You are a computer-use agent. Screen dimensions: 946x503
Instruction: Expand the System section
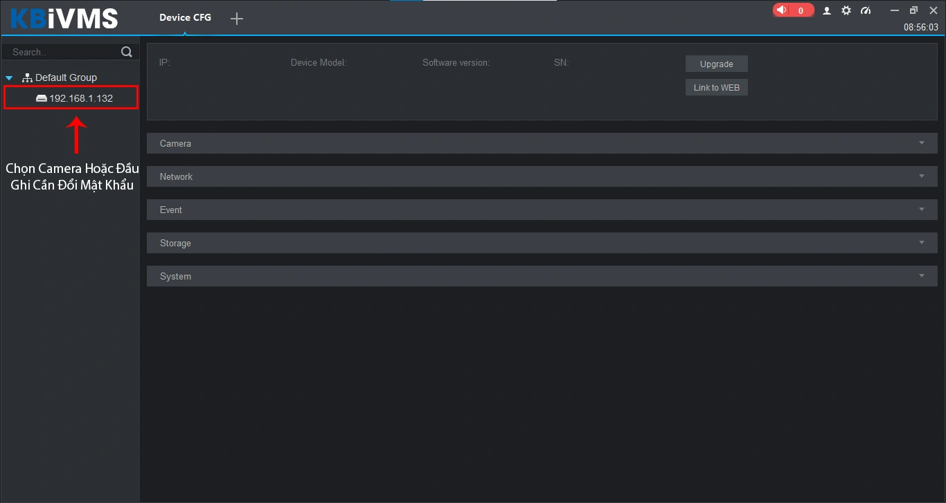[542, 276]
